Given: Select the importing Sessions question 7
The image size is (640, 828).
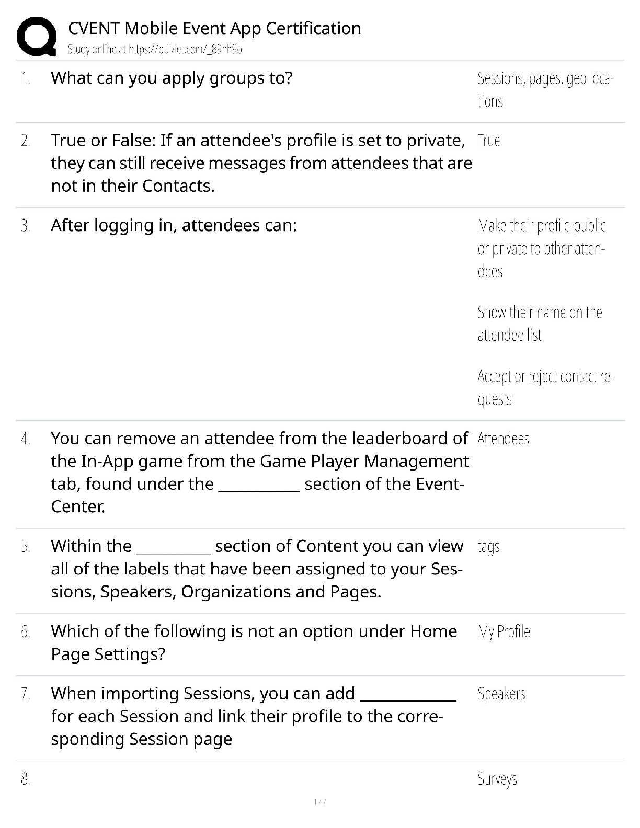Looking at the screenshot, I should click(x=253, y=716).
